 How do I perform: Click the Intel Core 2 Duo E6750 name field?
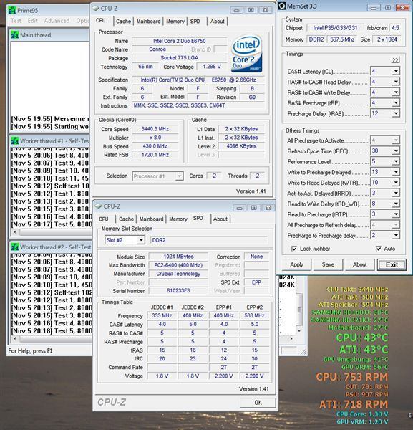click(180, 41)
